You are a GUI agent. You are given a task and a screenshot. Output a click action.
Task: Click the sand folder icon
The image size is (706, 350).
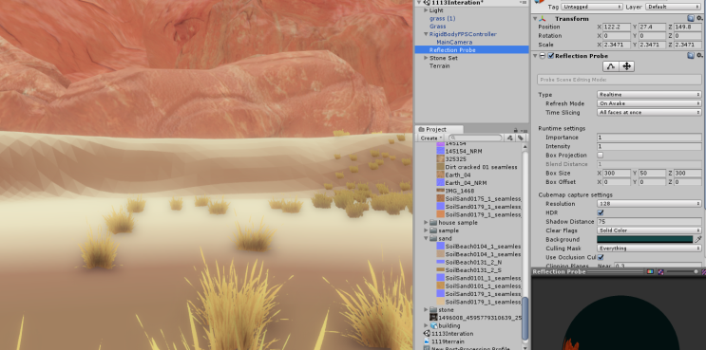[433, 239]
